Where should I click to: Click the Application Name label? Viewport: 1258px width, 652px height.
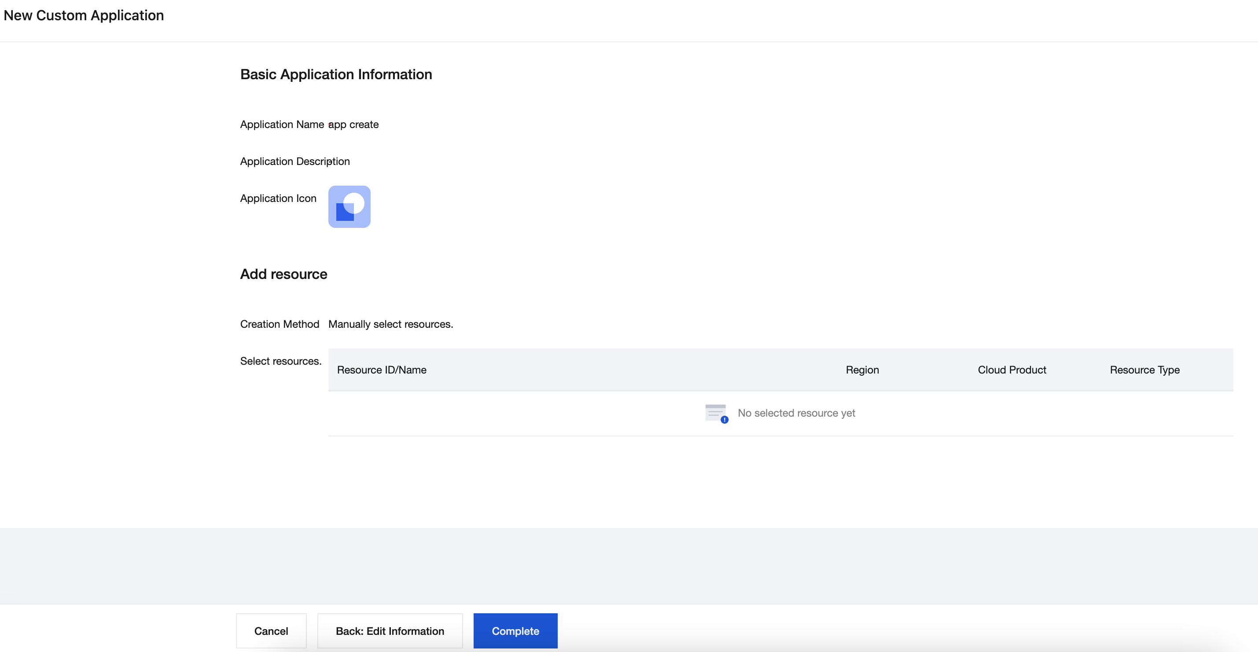tap(282, 125)
